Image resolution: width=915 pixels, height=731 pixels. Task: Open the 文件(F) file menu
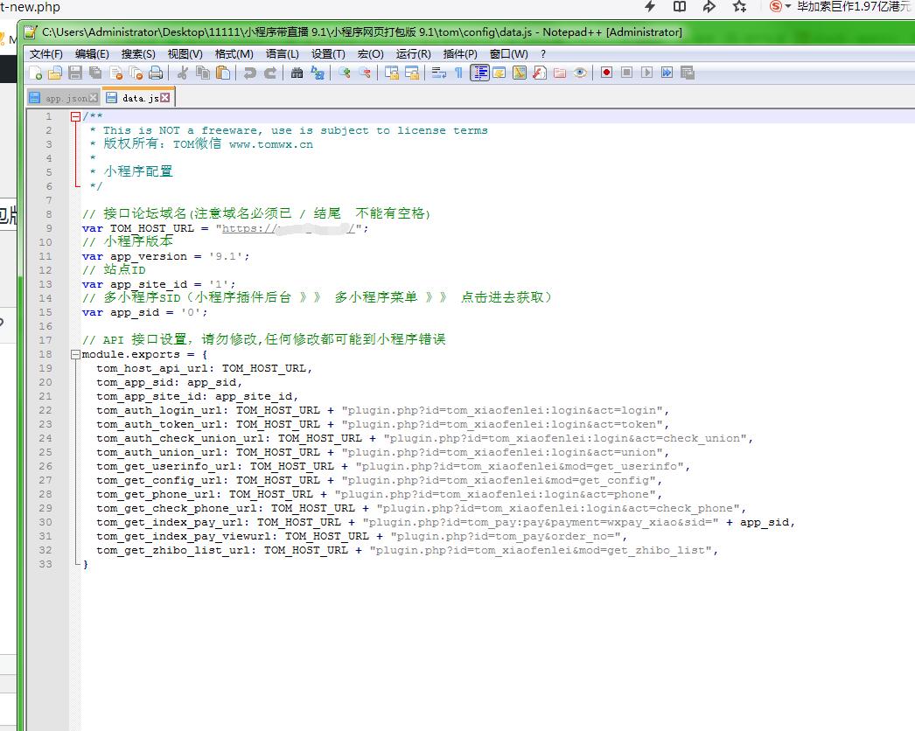tap(46, 53)
